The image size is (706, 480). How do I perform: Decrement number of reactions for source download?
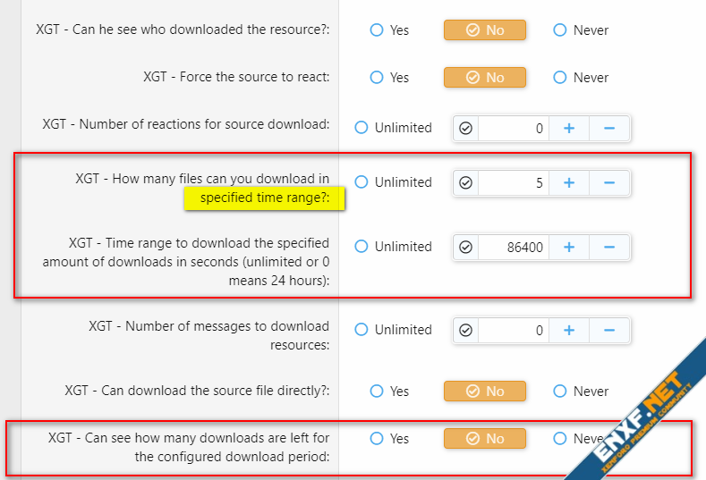pyautogui.click(x=609, y=128)
